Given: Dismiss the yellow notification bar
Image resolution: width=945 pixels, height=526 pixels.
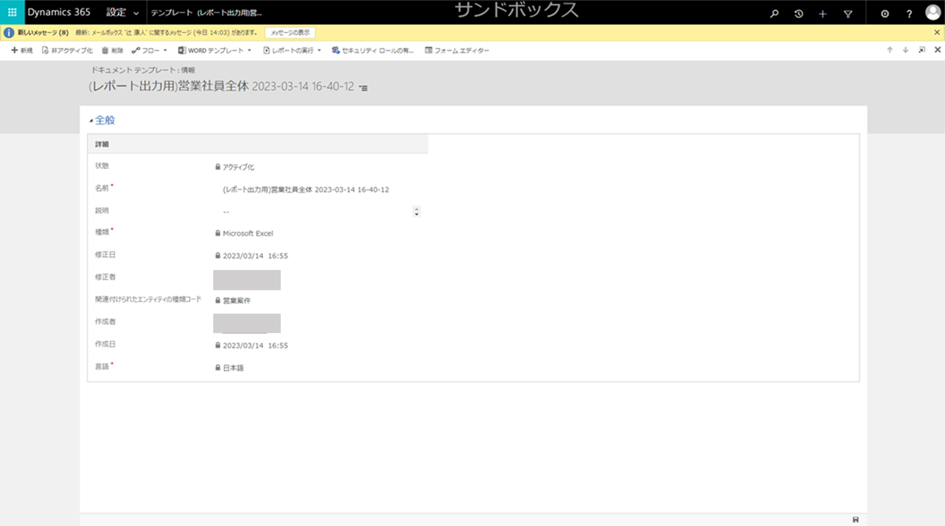Looking at the screenshot, I should (937, 32).
